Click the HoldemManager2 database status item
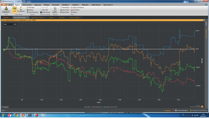This screenshot has width=209, height=119. pyautogui.click(x=181, y=110)
